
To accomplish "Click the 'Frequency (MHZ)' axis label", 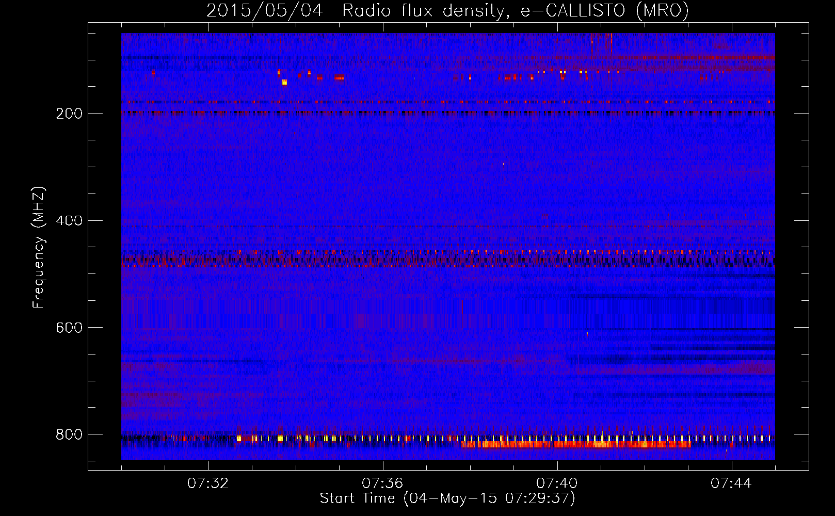I will (x=39, y=247).
